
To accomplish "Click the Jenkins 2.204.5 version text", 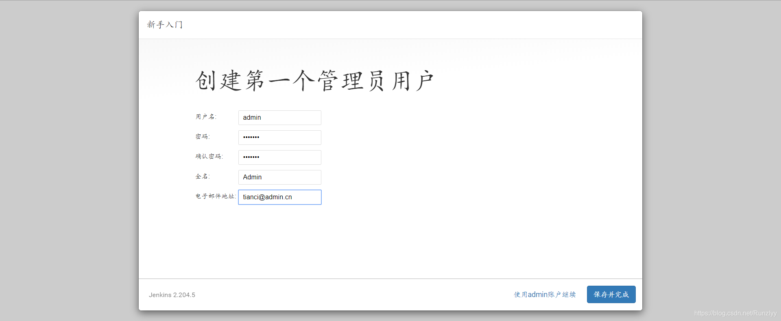I will tap(172, 295).
